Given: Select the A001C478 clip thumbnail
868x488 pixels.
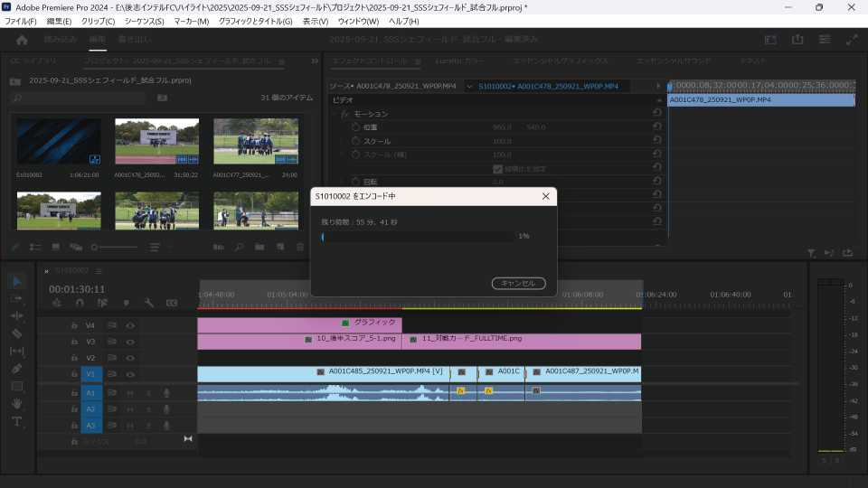Looking at the screenshot, I should pos(156,141).
